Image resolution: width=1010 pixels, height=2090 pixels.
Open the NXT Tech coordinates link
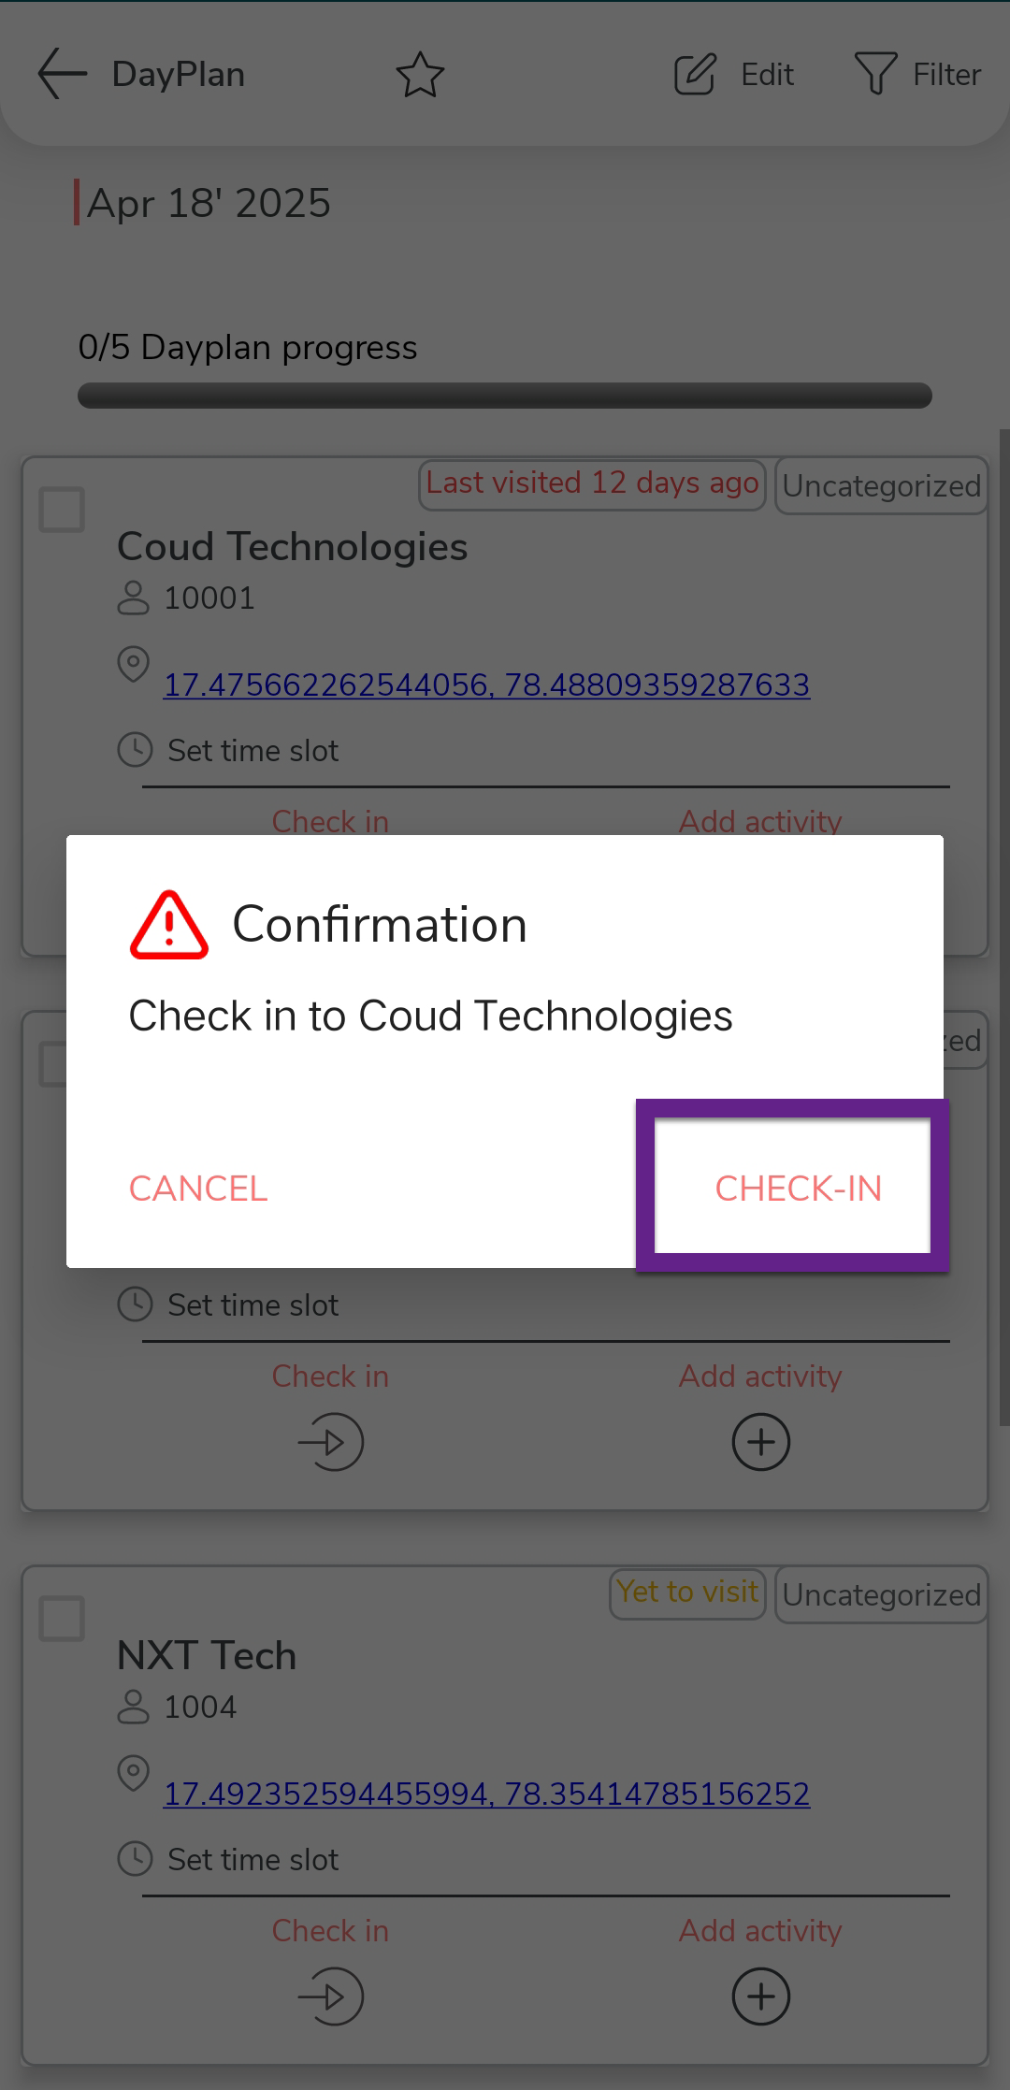tap(486, 1794)
